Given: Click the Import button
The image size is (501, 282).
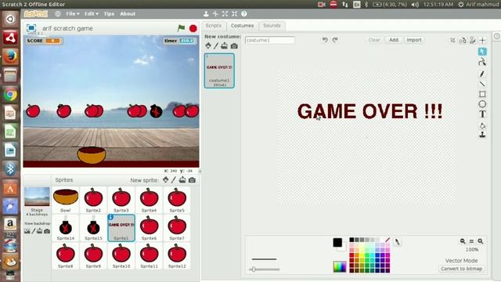Looking at the screenshot, I should pos(414,40).
